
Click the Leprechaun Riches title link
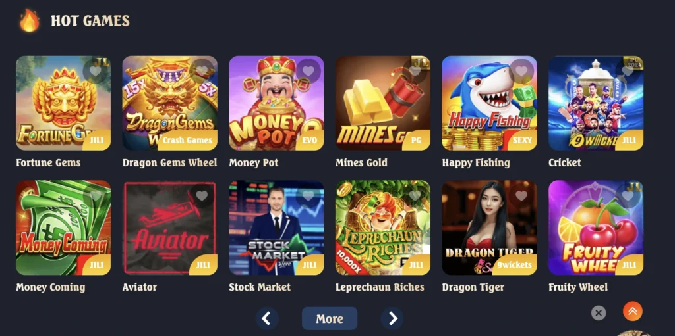(380, 287)
